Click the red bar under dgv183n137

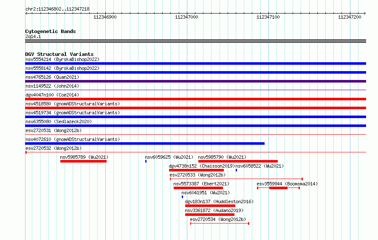click(210, 206)
